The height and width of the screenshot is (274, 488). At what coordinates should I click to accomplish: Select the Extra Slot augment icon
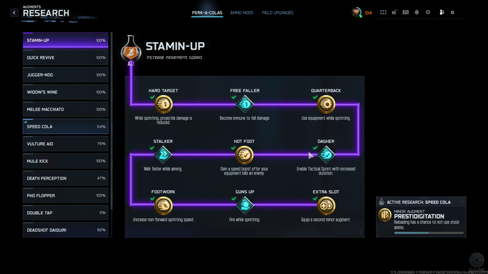(326, 205)
